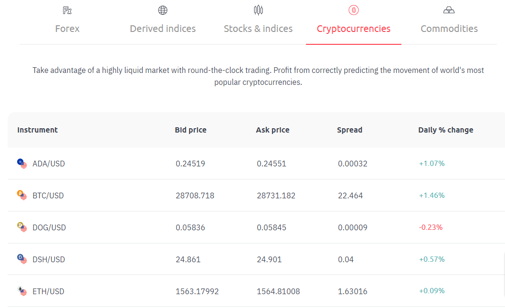505x308 pixels.
Task: Select the DOG/USD instrument name
Action: [x=49, y=227]
